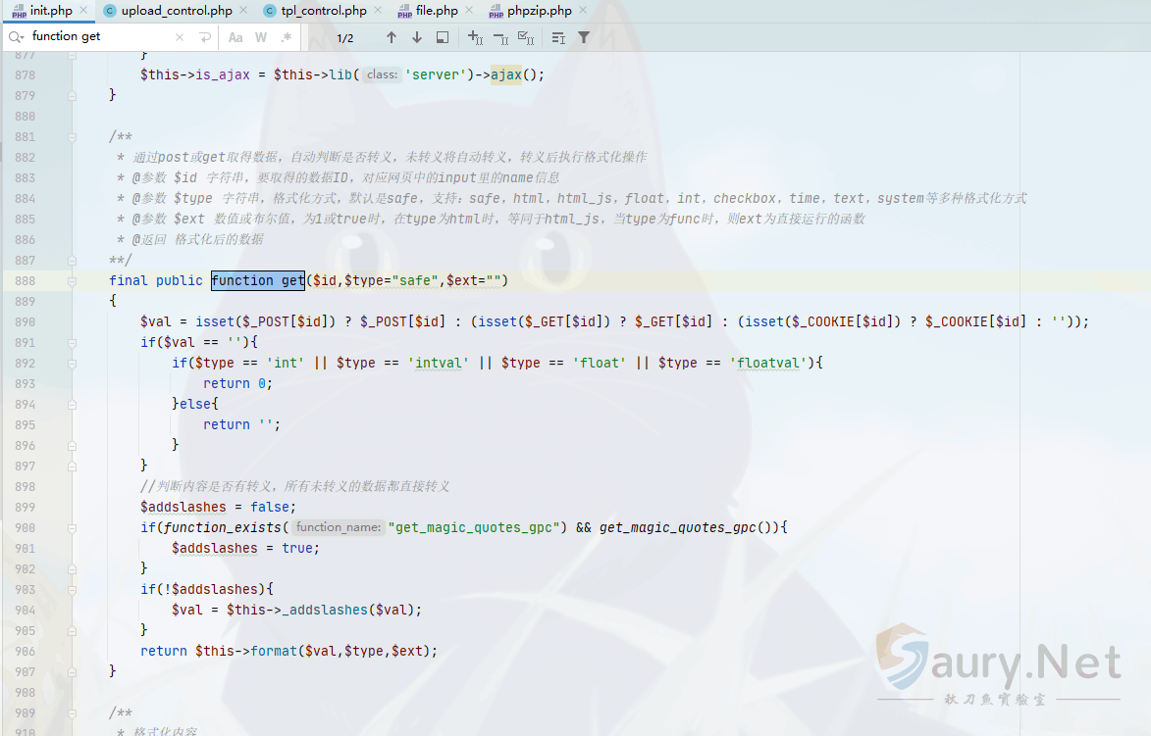Viewport: 1151px width, 736px height.
Task: Collapse the doc comment at line 881
Action: (72, 137)
